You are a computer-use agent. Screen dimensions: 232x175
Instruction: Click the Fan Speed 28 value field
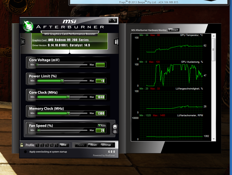point(101,130)
